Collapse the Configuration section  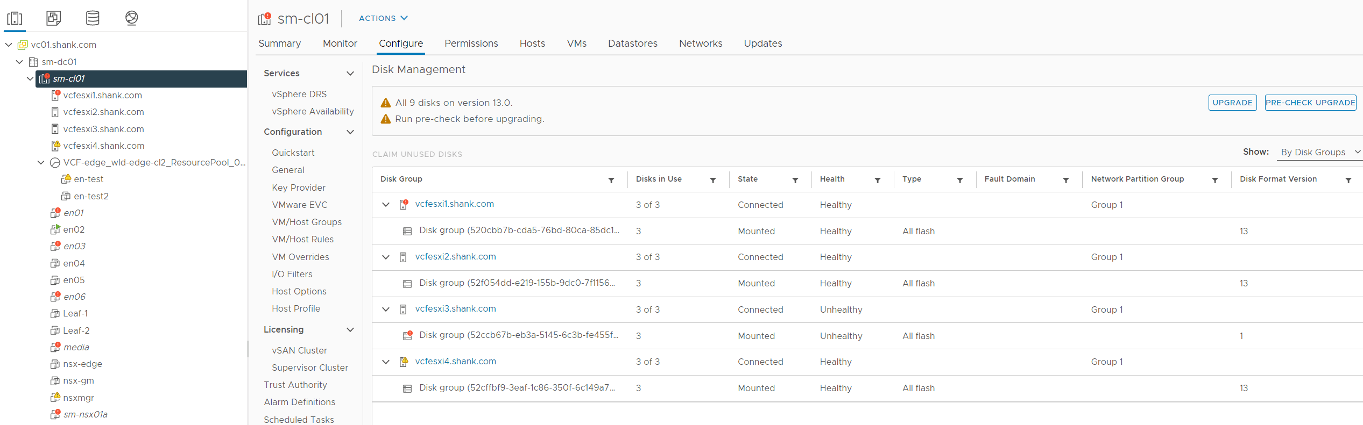tap(350, 132)
